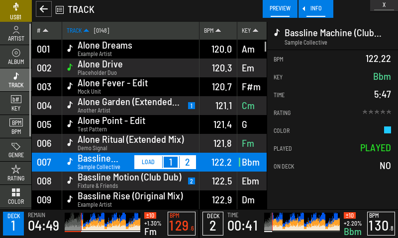
Task: Close the browser with X button
Action: click(384, 5)
